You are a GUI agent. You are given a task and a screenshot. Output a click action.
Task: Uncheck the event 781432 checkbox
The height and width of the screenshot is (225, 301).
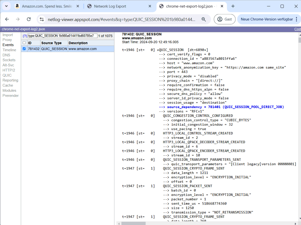(24, 49)
